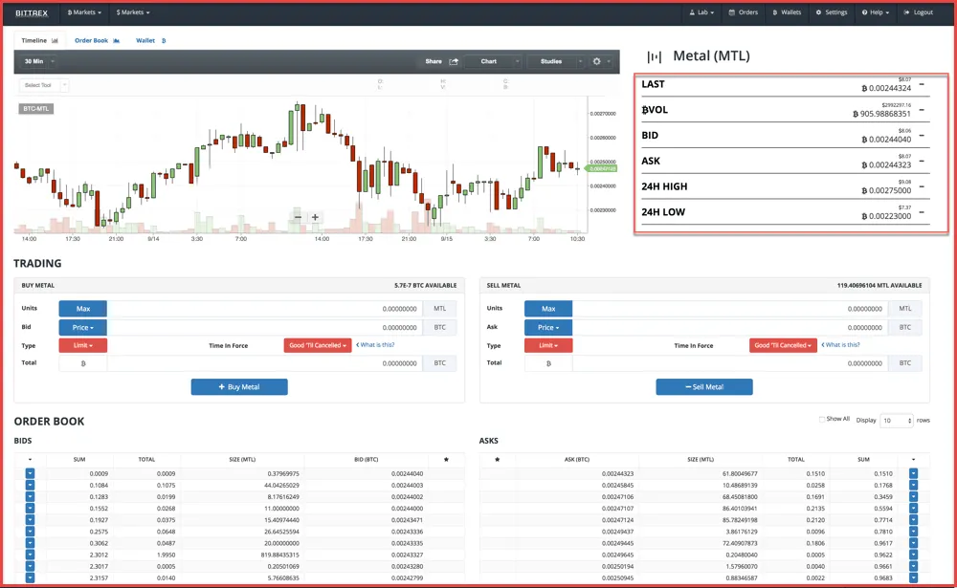Click the Sell Metal button
The height and width of the screenshot is (588, 957).
point(704,386)
